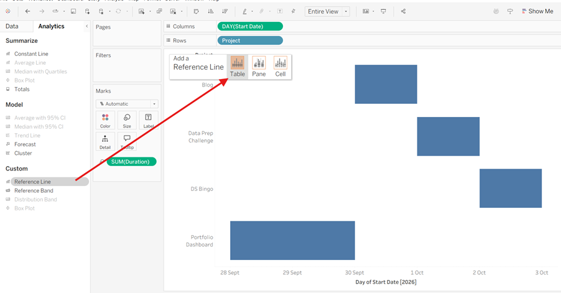Click the share icon in toolbar
This screenshot has height=293, width=561.
(x=403, y=11)
